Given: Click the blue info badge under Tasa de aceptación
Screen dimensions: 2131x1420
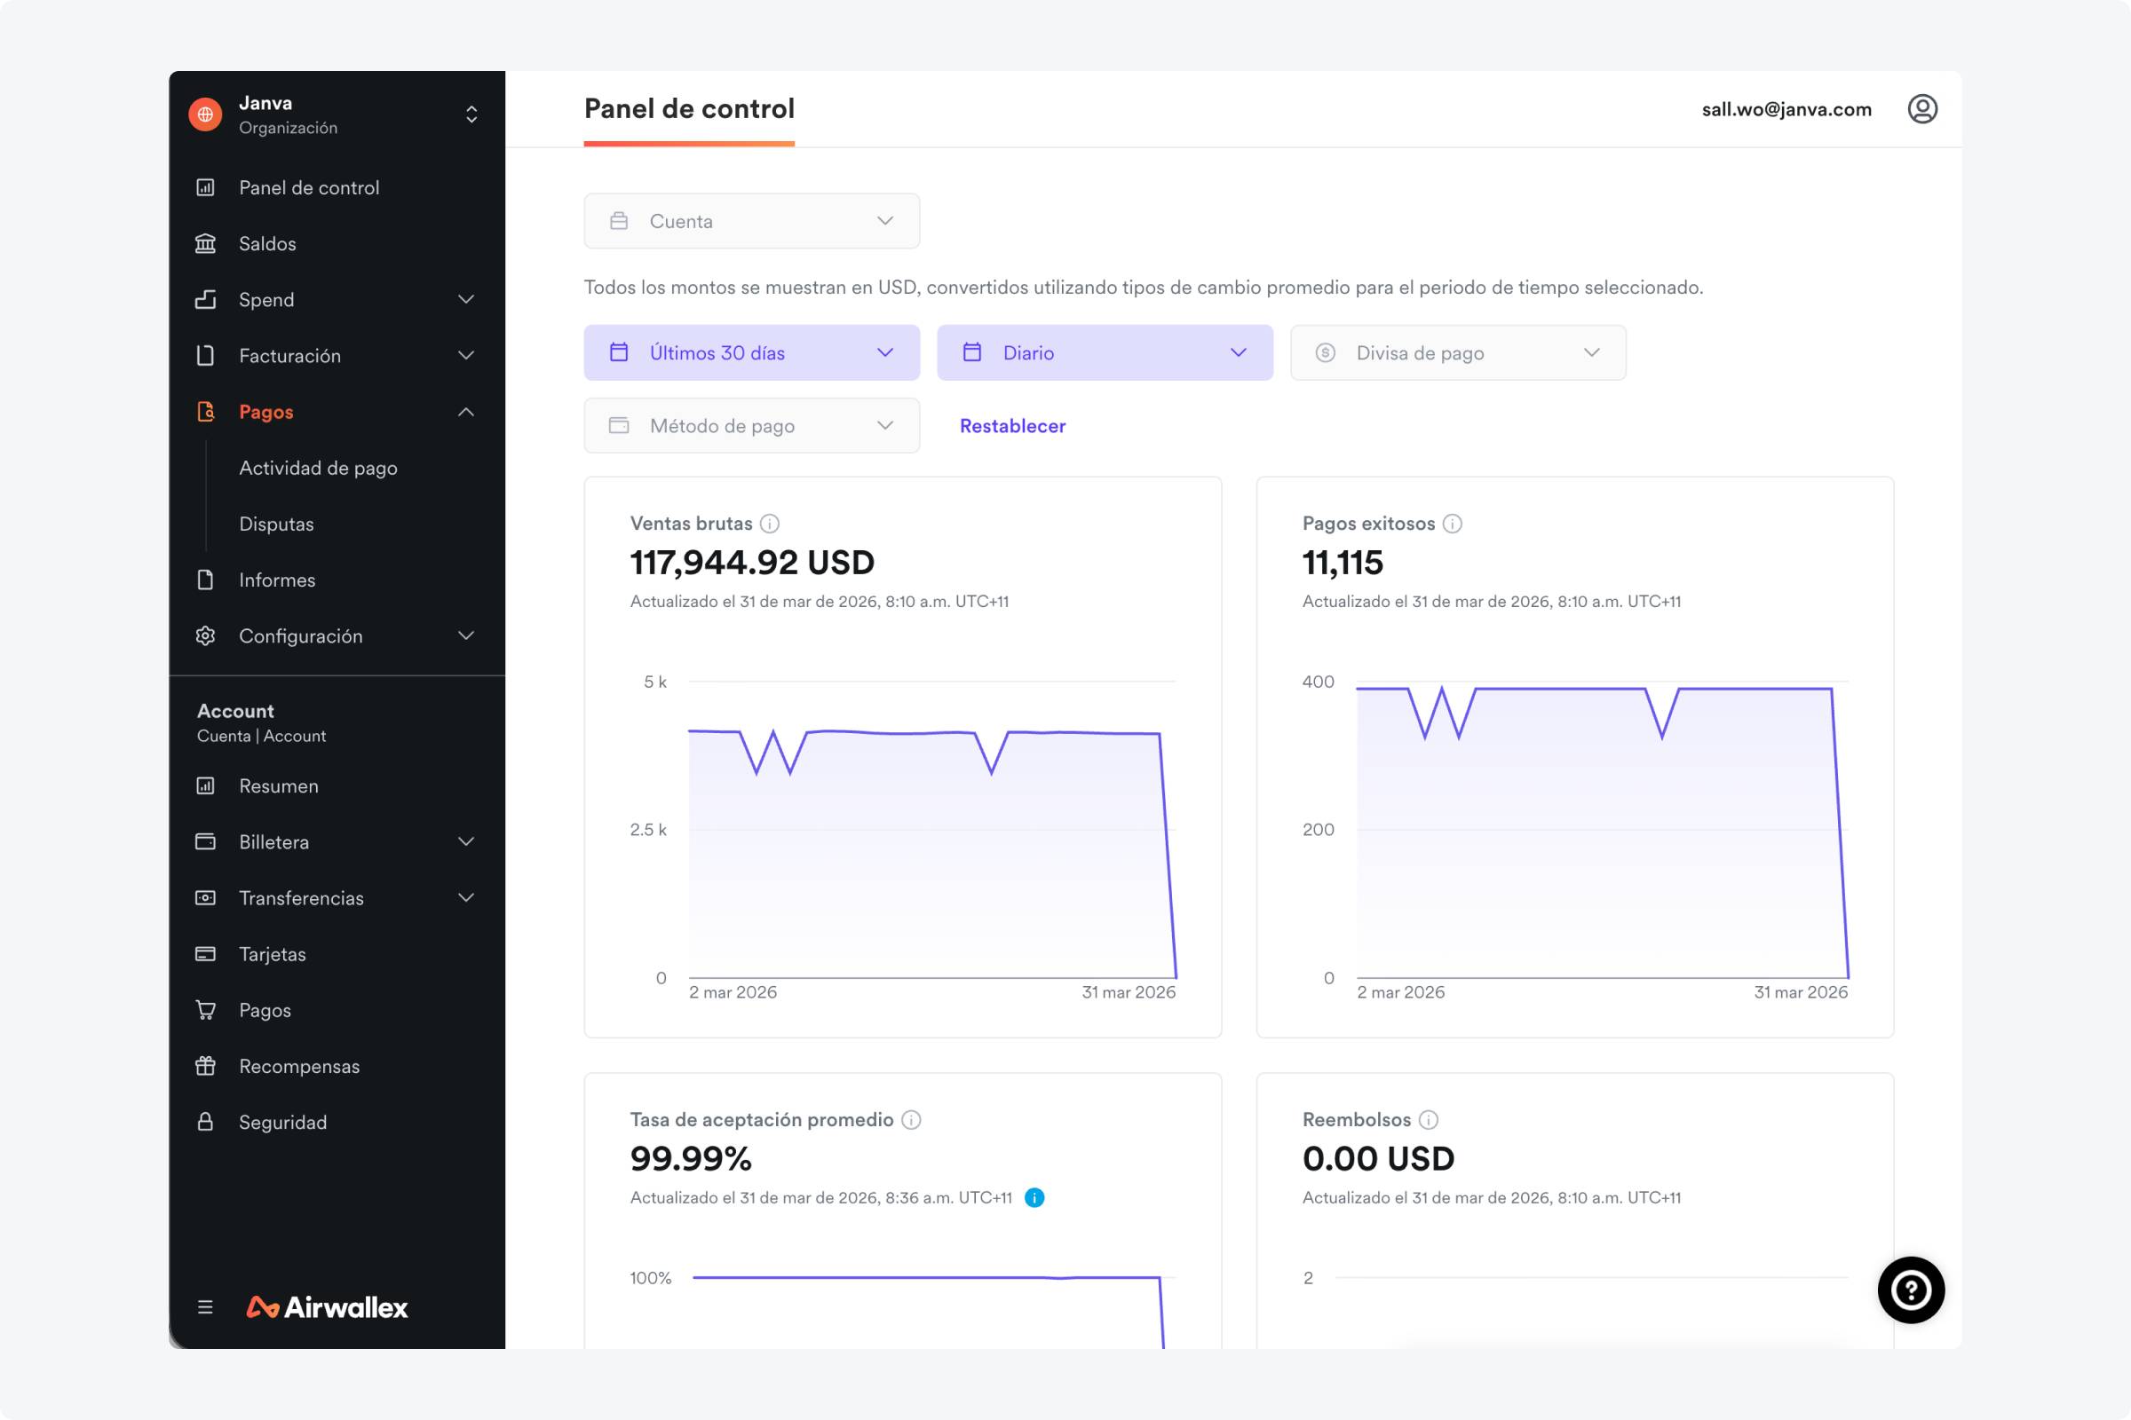Looking at the screenshot, I should [1034, 1196].
